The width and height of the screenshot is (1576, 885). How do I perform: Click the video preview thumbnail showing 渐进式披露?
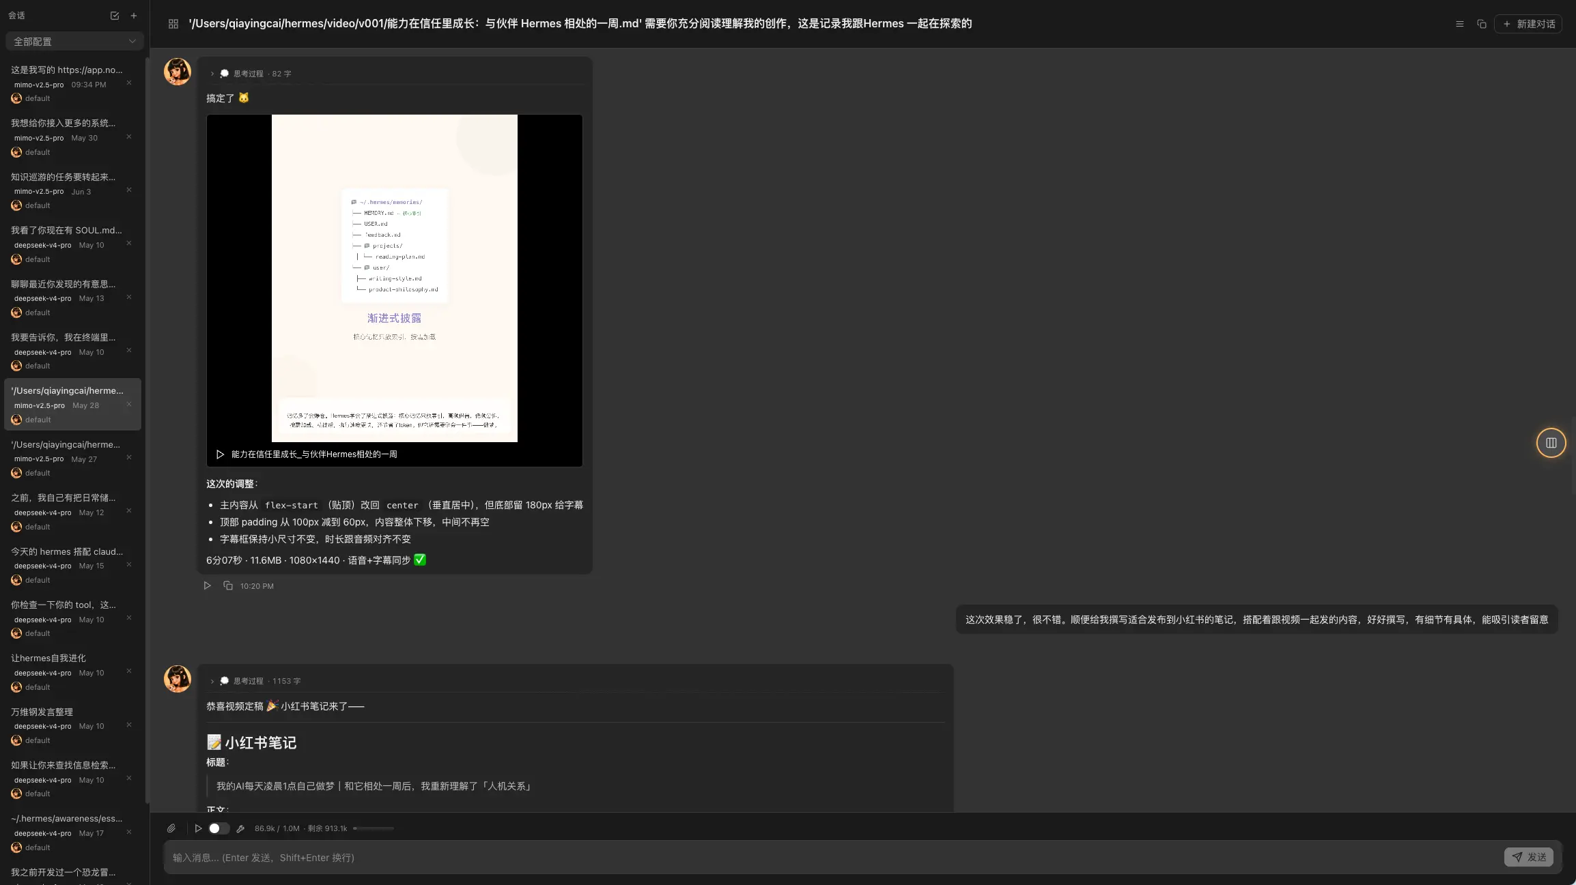pyautogui.click(x=395, y=278)
